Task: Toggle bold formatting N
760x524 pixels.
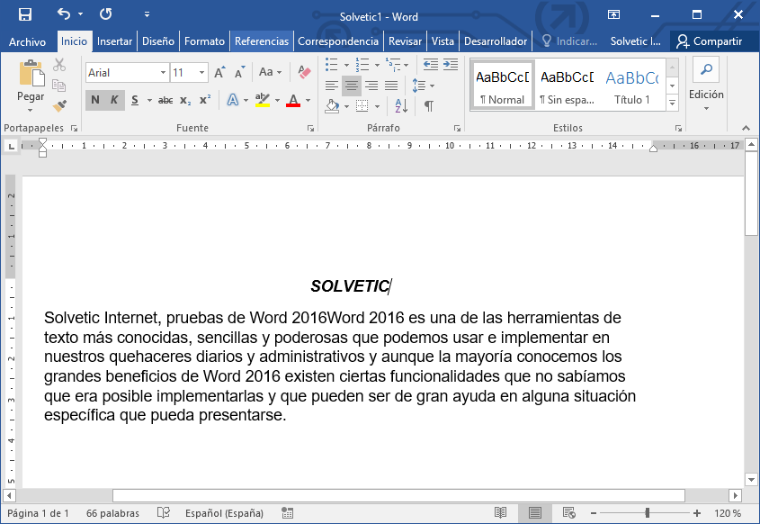Action: click(x=95, y=101)
